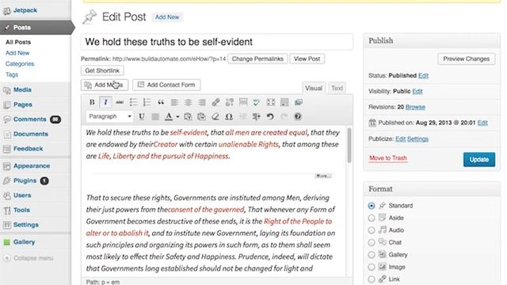This screenshot has width=507, height=285.
Task: Align text center
Action: tap(189, 102)
